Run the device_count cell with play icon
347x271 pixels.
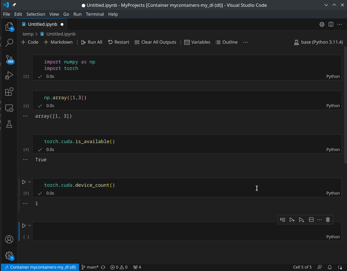(x=24, y=182)
